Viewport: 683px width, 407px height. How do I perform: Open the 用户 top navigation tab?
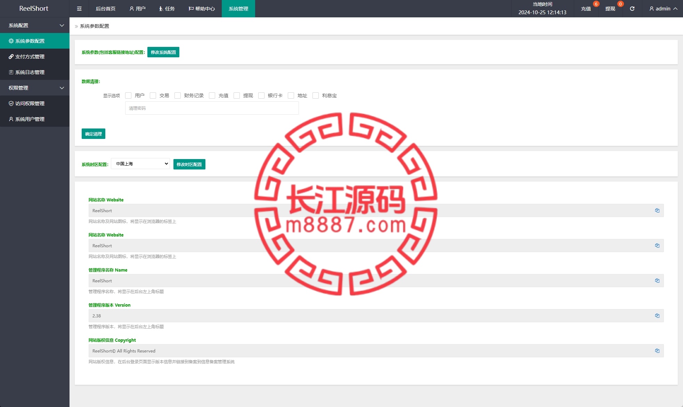(137, 9)
